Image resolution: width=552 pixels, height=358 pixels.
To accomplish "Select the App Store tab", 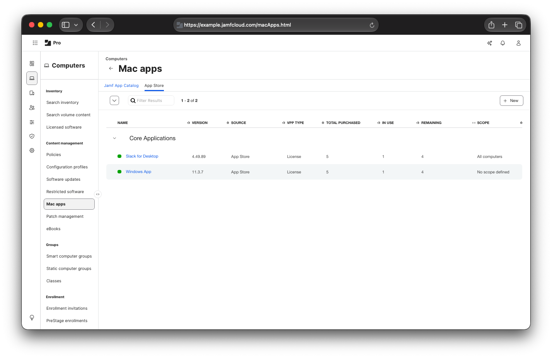I will pos(154,86).
